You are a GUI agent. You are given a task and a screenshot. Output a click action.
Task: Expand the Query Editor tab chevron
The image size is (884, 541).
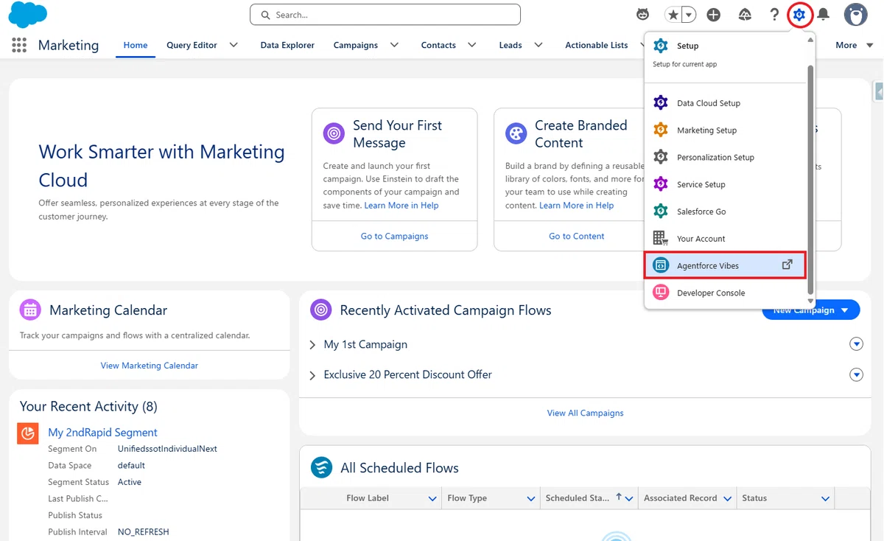pyautogui.click(x=234, y=45)
